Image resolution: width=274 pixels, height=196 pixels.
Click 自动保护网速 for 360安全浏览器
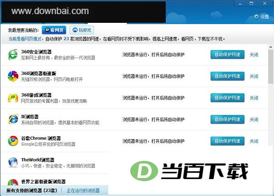tap(227, 54)
